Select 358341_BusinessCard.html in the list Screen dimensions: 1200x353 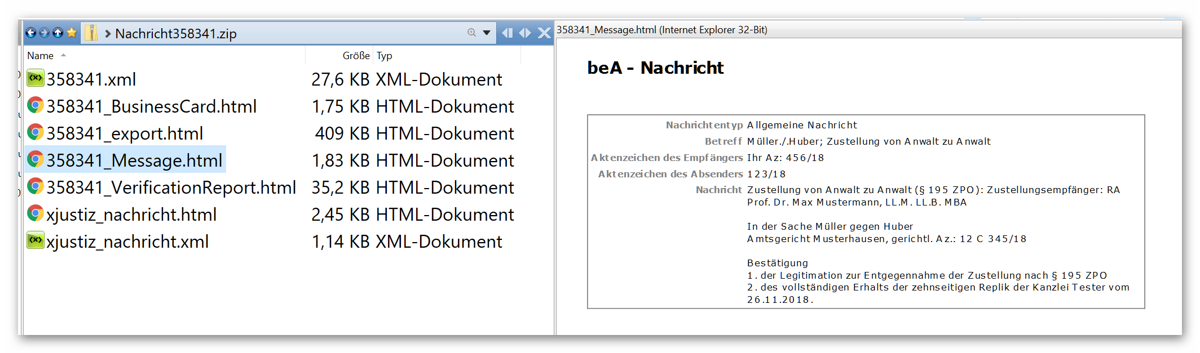tap(151, 106)
